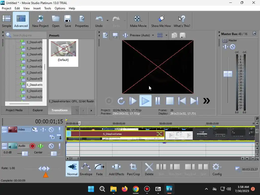Image resolution: width=260 pixels, height=195 pixels.
Task: Activate the What's This? help cursor
Action: pos(182,21)
